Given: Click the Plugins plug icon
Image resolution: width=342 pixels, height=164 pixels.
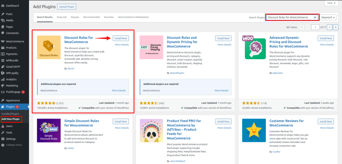Looking at the screenshot, I should click(3, 107).
